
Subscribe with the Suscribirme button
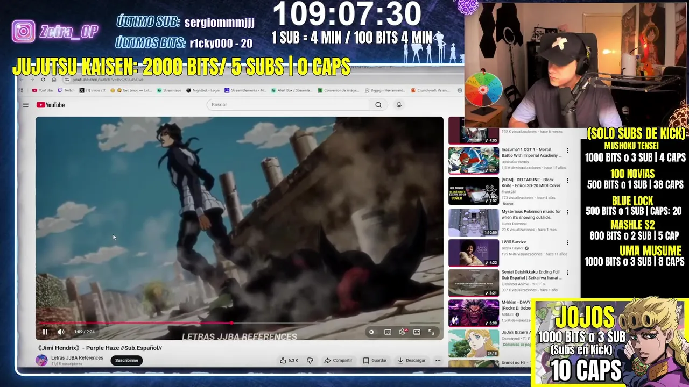126,360
